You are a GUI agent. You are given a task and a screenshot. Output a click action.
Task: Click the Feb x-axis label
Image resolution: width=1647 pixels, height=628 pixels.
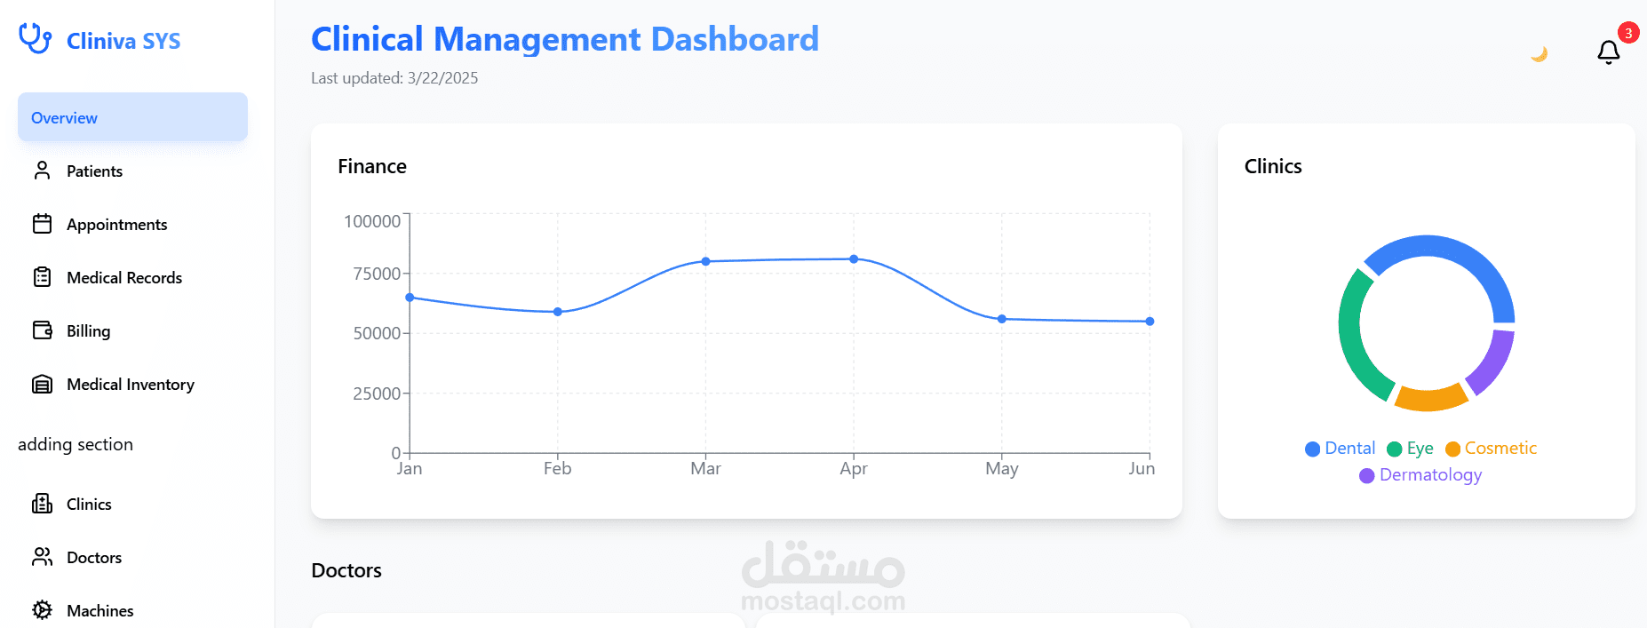coord(558,468)
